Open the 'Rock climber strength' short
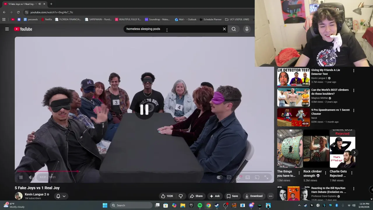Image resolution: width=373 pixels, height=210 pixels. (316, 149)
